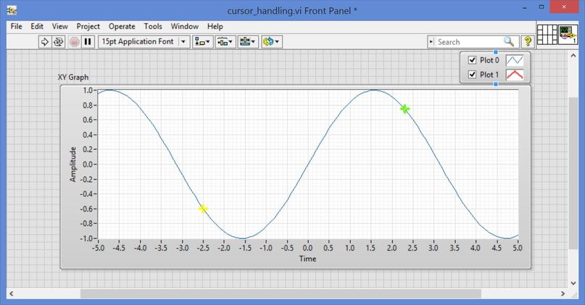Click the Plot 1 red line sample
The image size is (585, 305).
pos(515,75)
